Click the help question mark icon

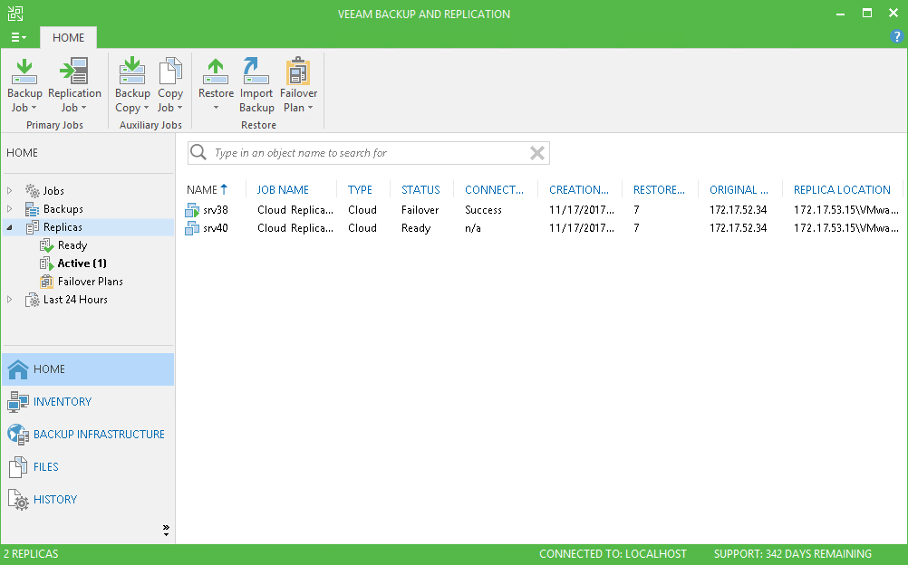(x=896, y=36)
